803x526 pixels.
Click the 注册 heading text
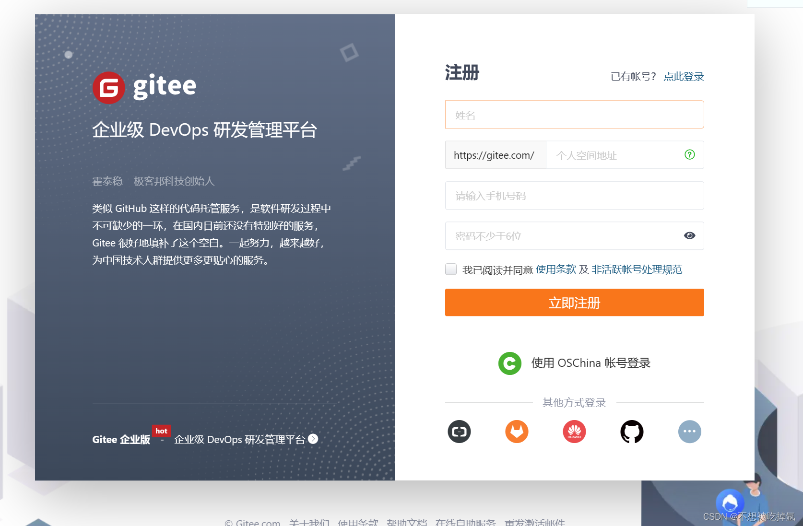[x=462, y=73]
